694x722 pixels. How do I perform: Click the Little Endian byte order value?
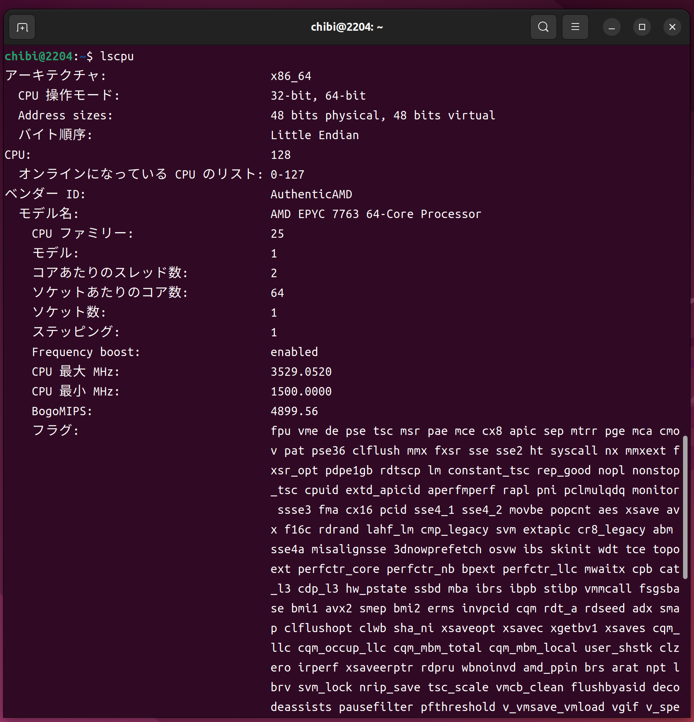(315, 135)
